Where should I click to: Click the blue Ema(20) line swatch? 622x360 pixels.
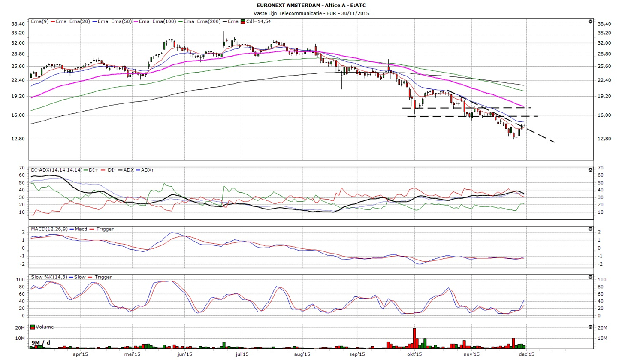click(95, 21)
